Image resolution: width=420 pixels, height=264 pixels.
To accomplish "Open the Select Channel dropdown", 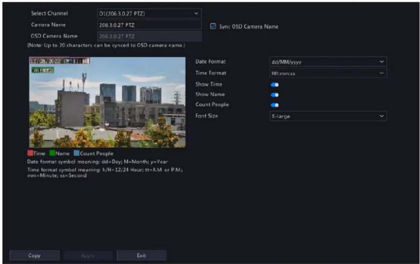I will pos(149,14).
